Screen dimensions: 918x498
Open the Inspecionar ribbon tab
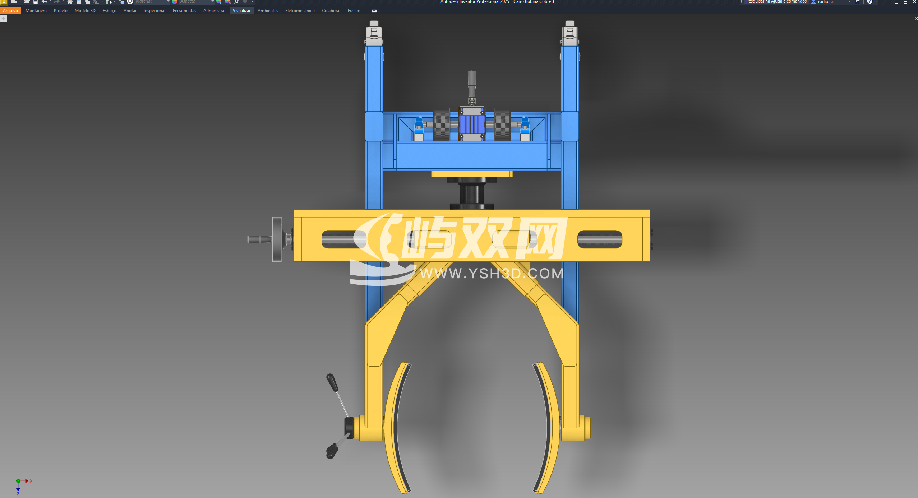(x=154, y=11)
